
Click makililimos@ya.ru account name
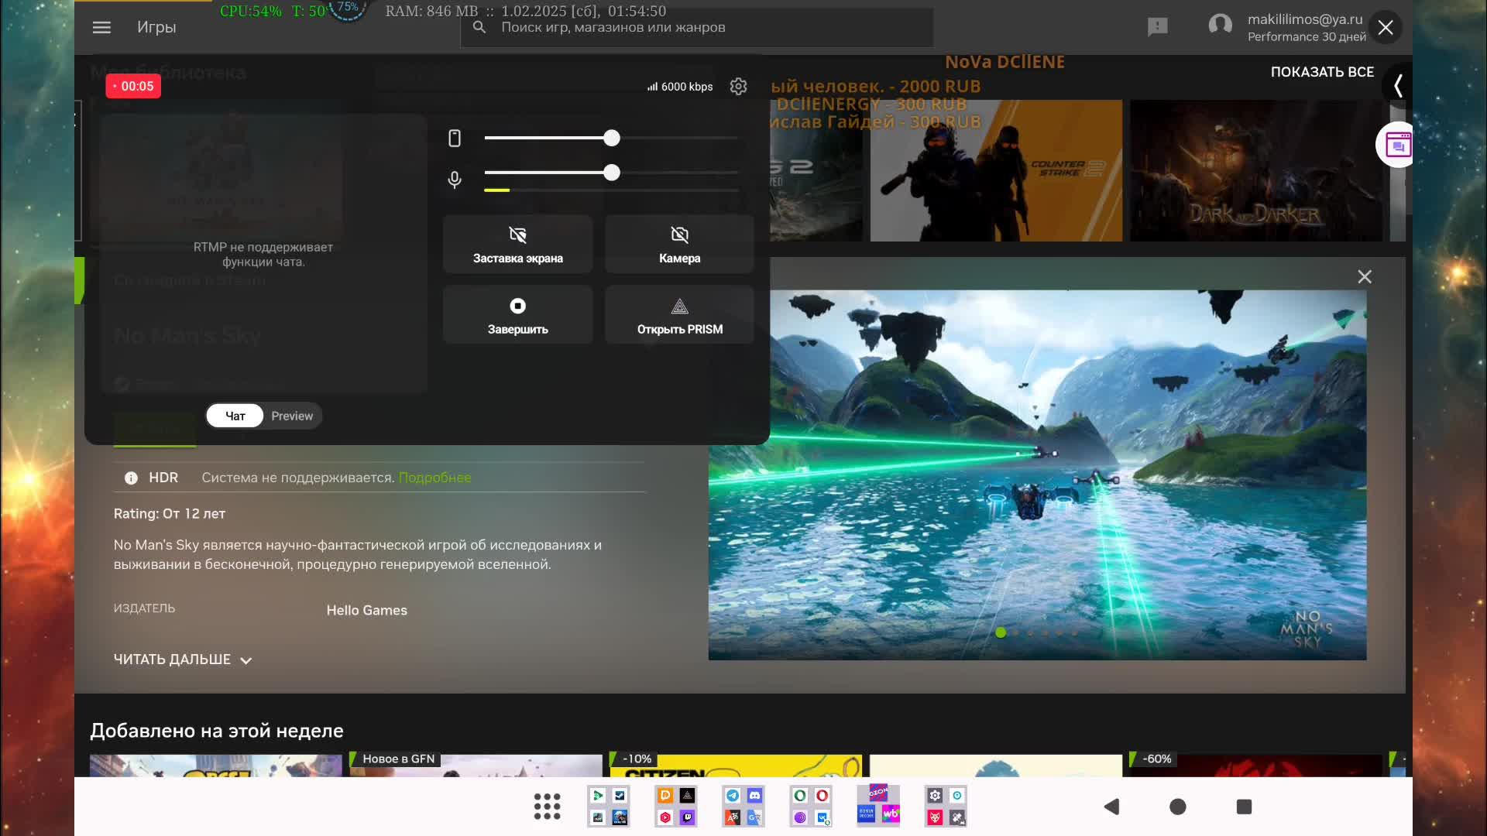(x=1305, y=19)
